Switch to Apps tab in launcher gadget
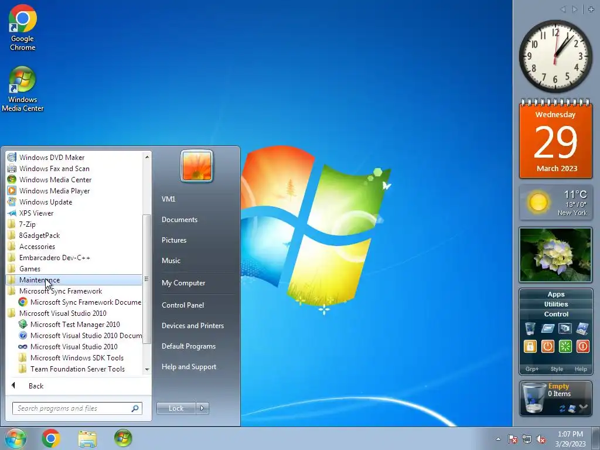 [556, 294]
